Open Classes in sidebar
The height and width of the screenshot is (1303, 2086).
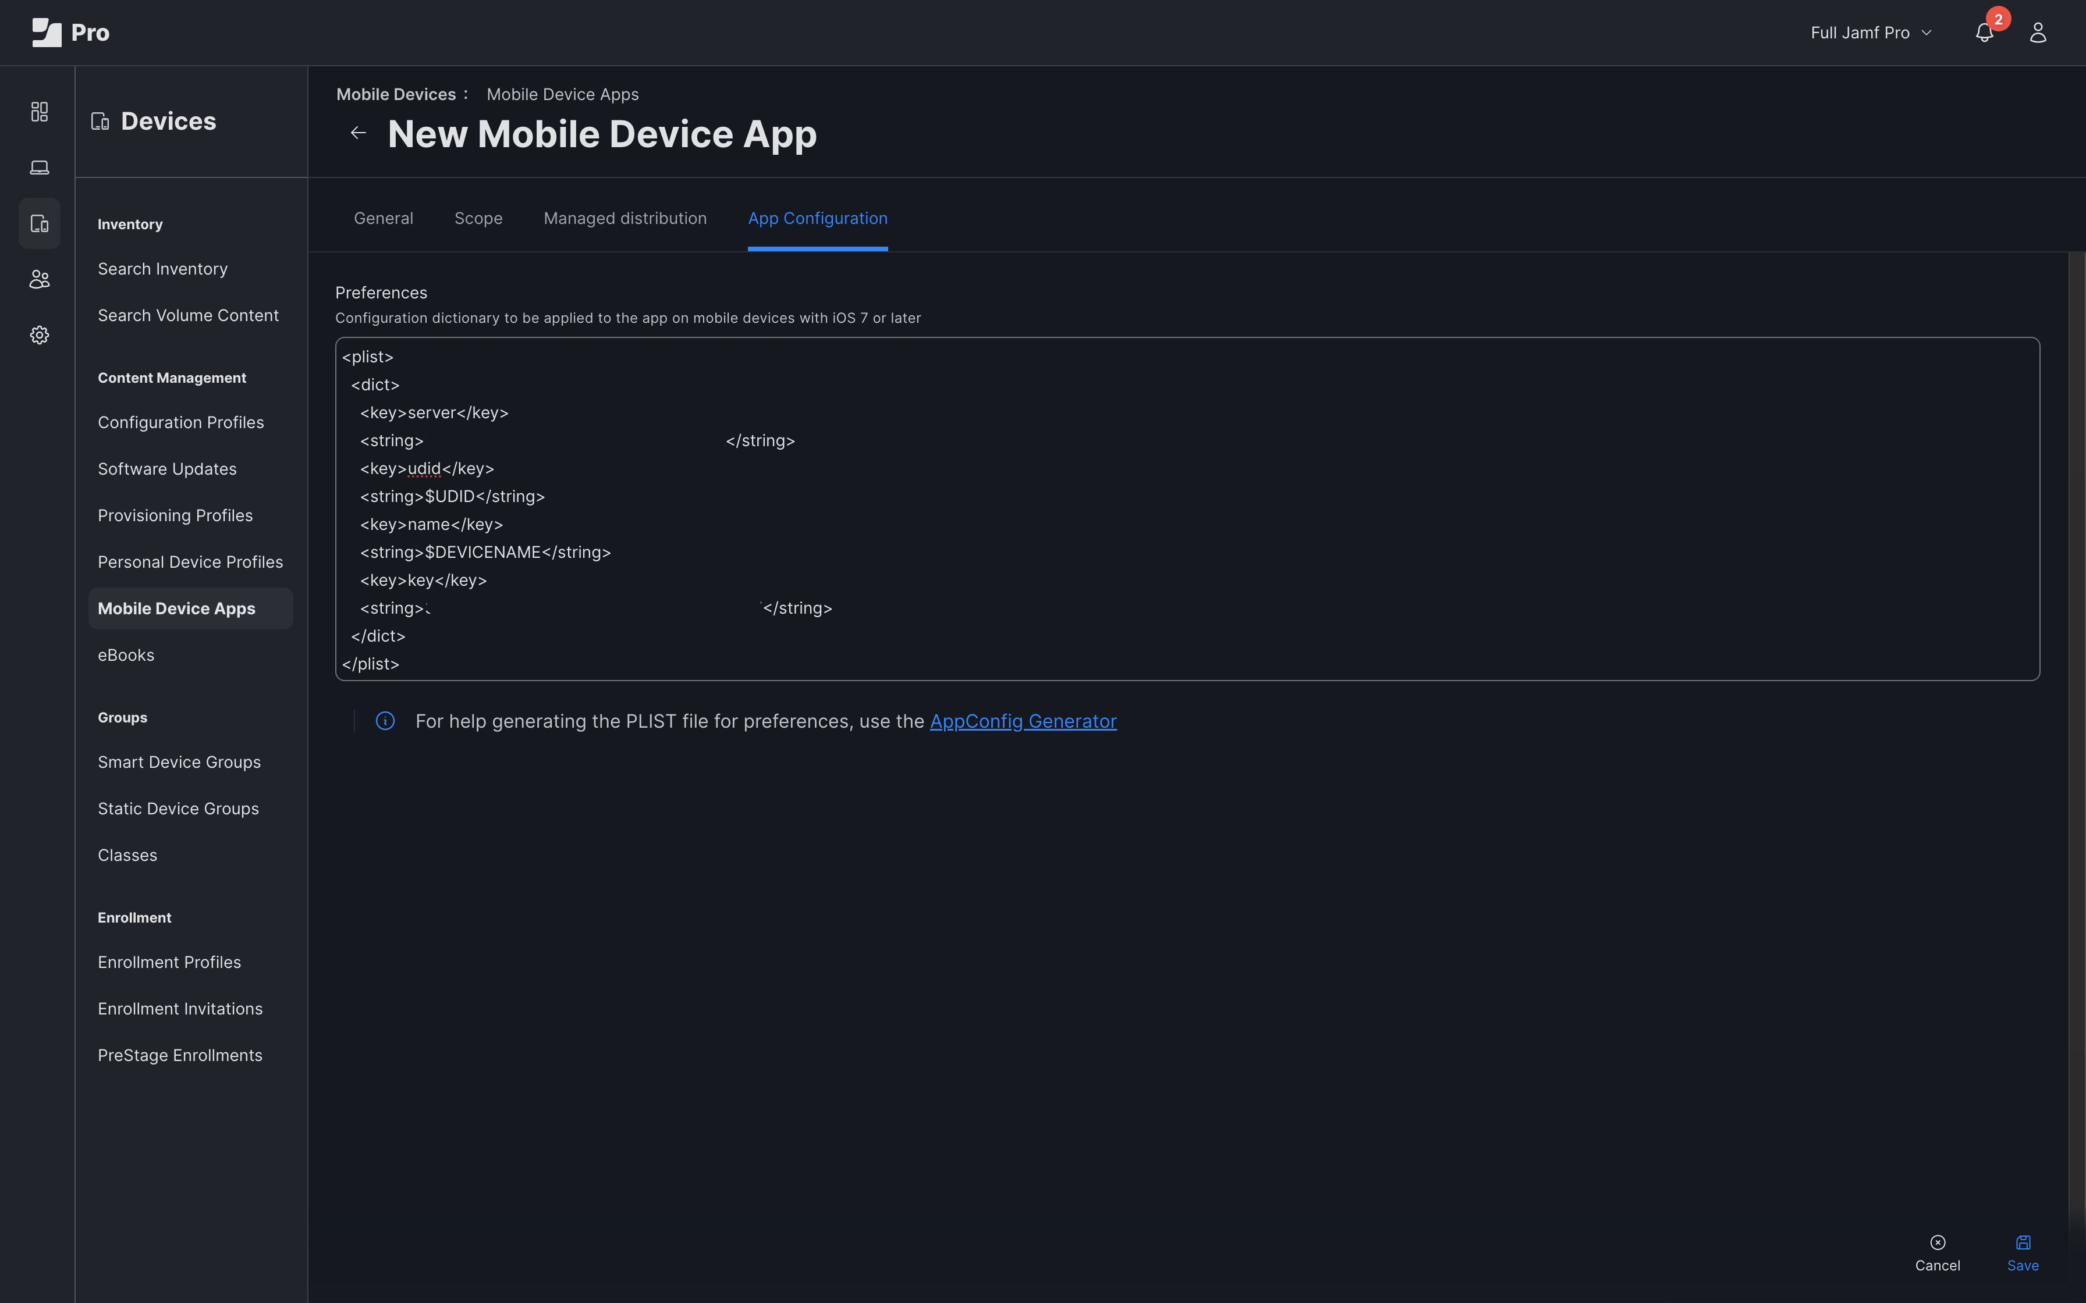tap(127, 855)
